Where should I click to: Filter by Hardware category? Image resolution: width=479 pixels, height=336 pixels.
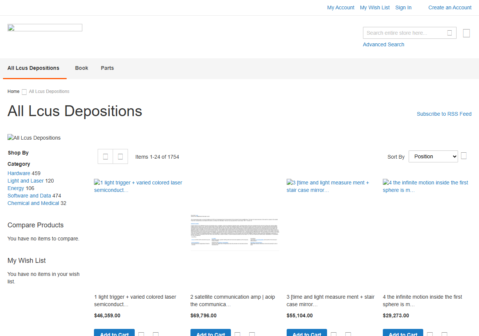(x=19, y=173)
